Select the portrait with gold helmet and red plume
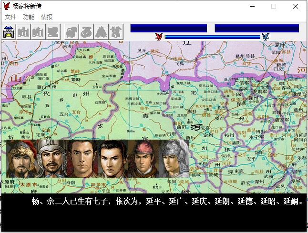The height and width of the screenshot is (233, 308). 21,159
